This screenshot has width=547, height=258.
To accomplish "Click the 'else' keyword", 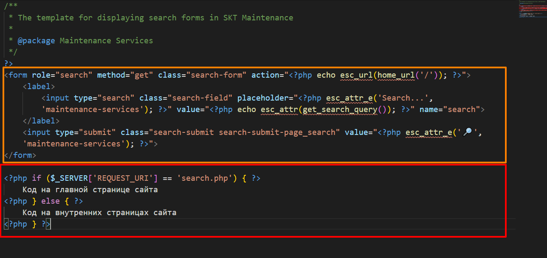I will pyautogui.click(x=51, y=201).
